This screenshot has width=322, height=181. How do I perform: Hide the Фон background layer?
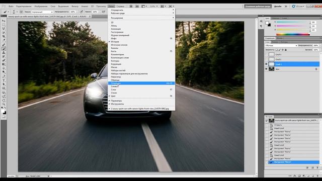266,69
